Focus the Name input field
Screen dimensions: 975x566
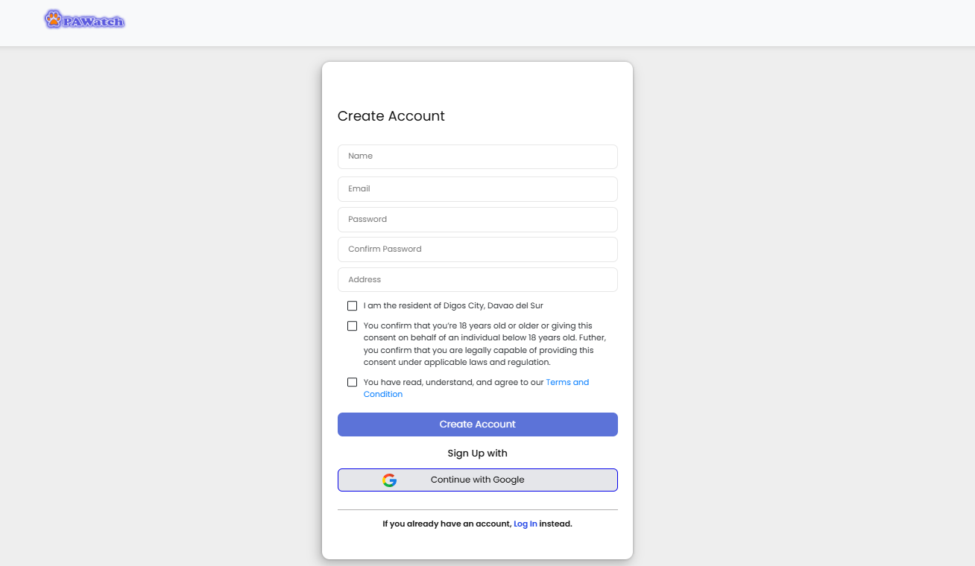click(x=477, y=156)
